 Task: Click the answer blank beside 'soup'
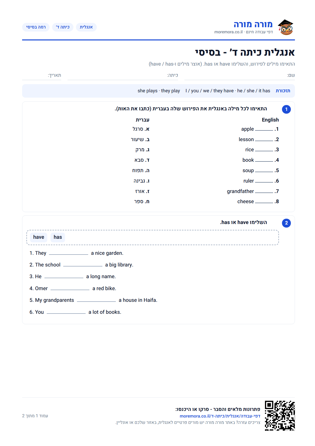(x=264, y=171)
